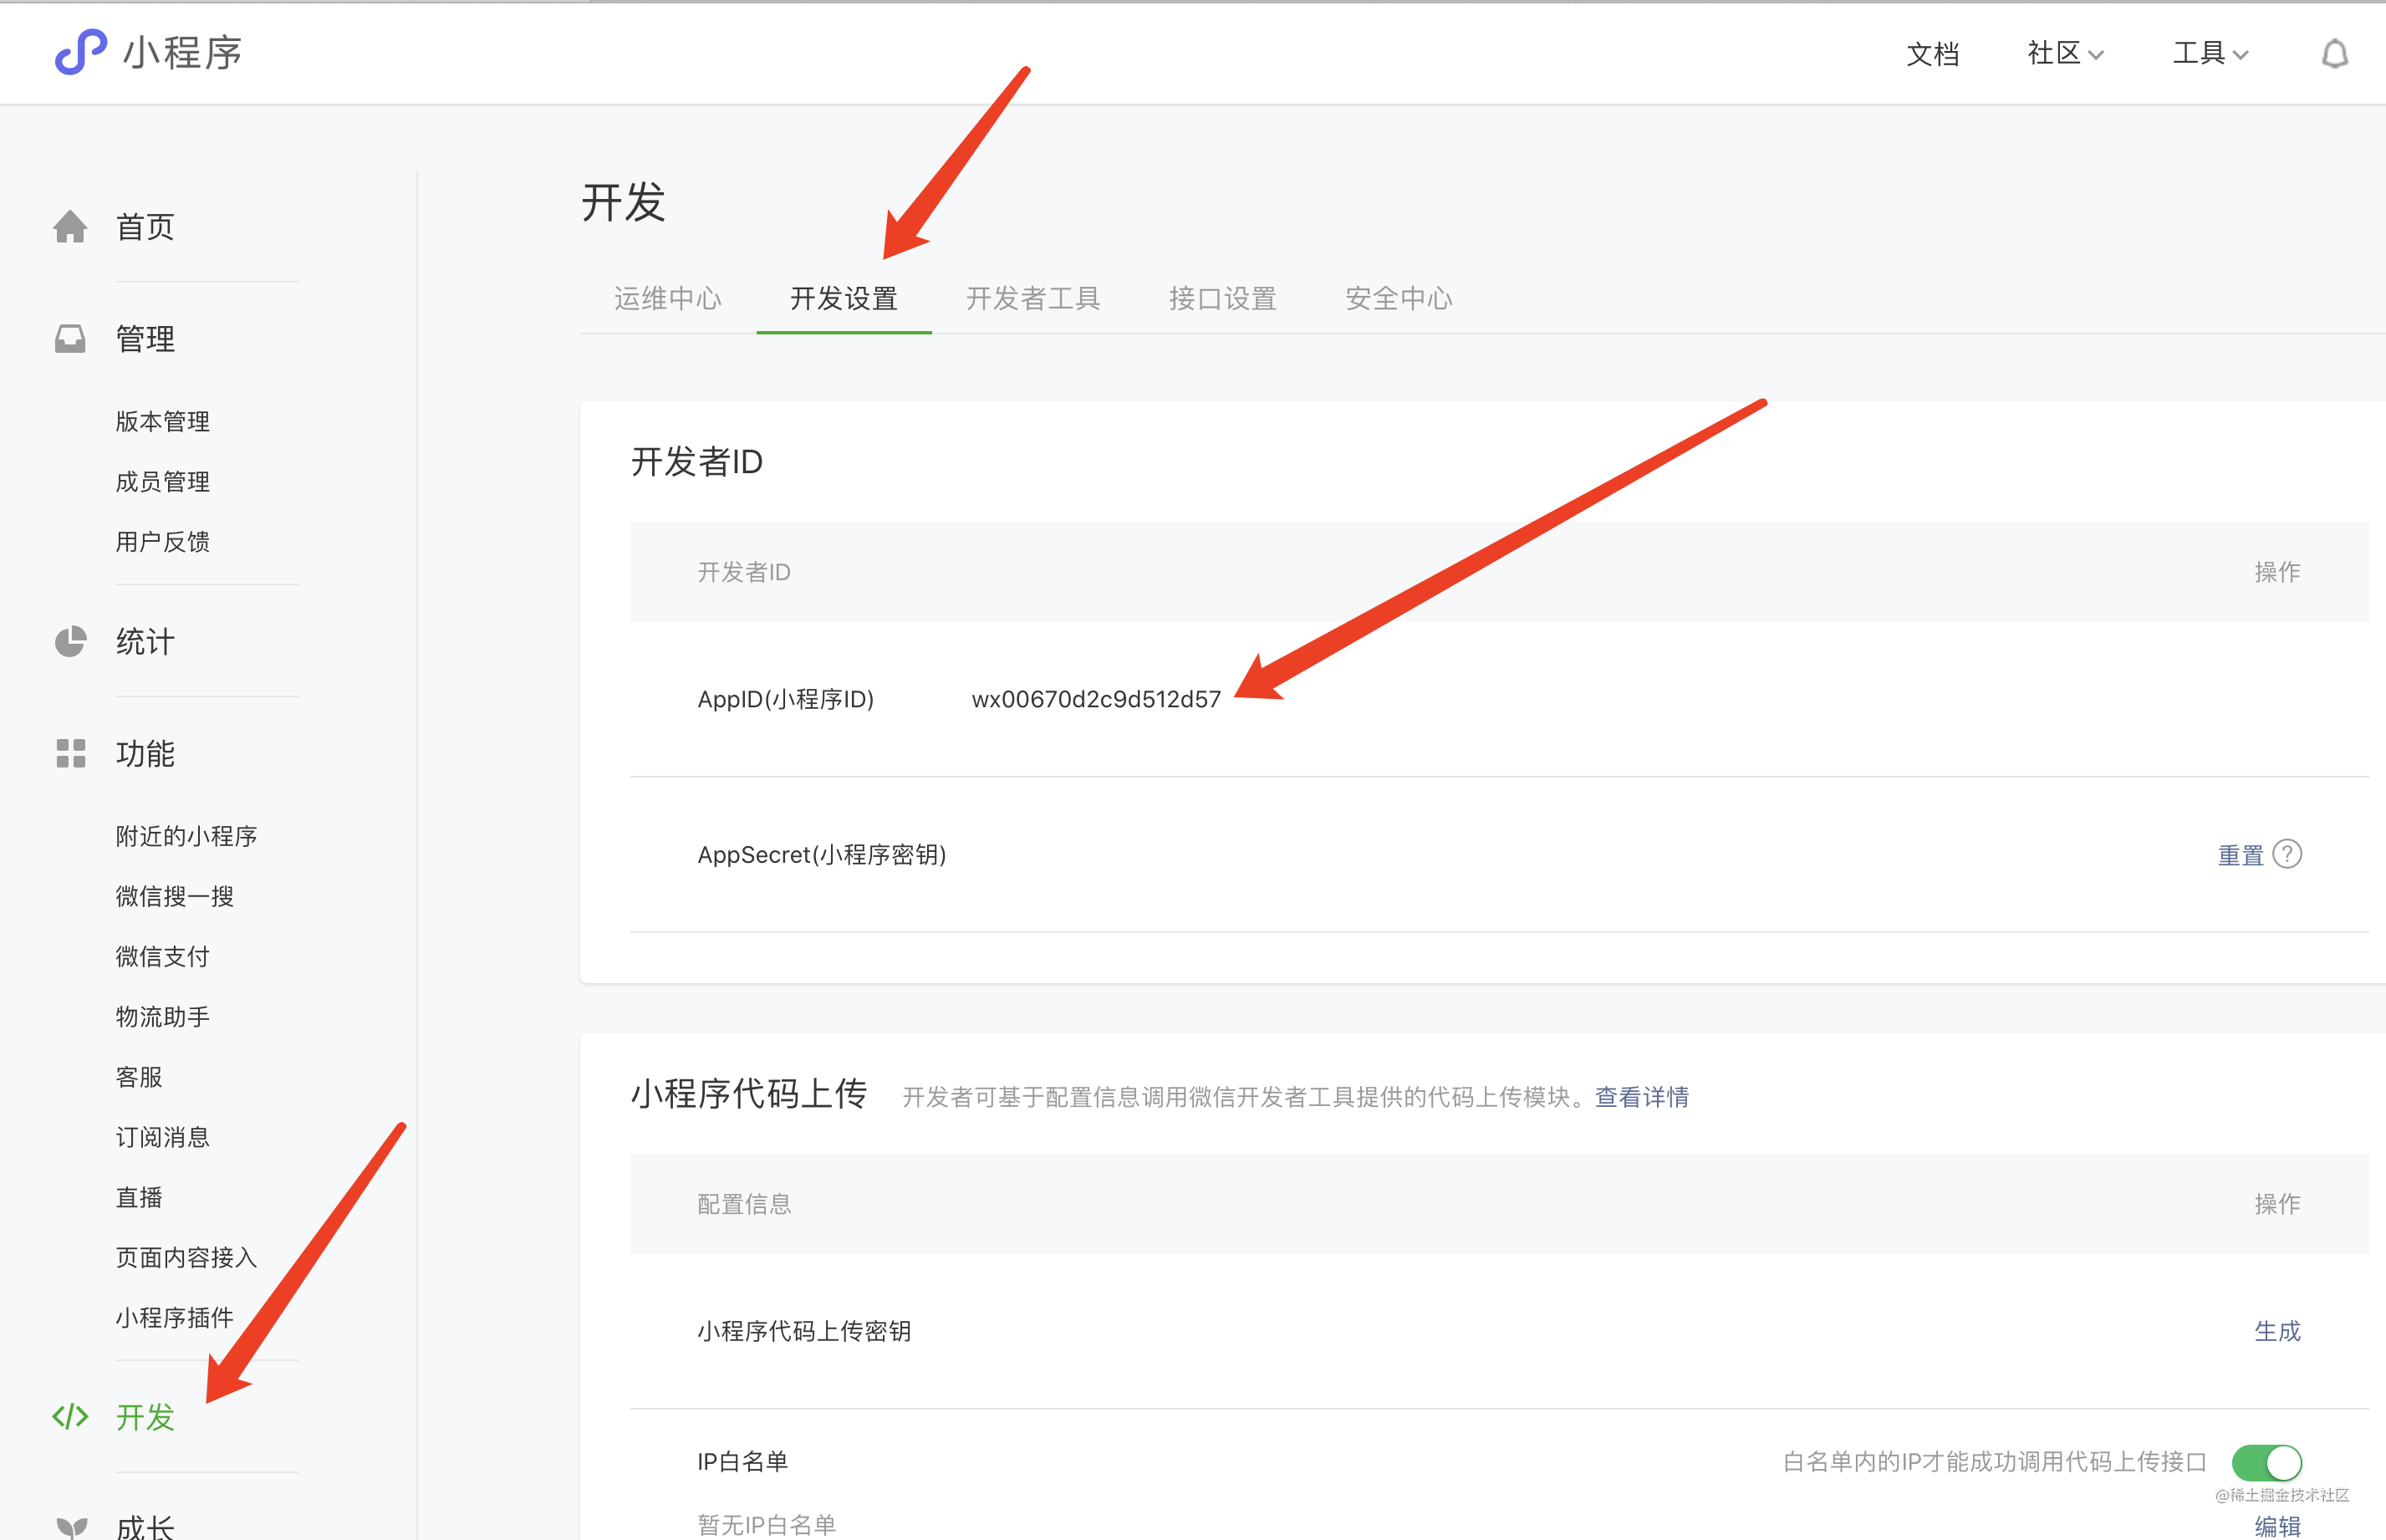Screen dimensions: 2386x1540
Task: Open 小程序插件 in the sidebar
Action: [174, 1317]
